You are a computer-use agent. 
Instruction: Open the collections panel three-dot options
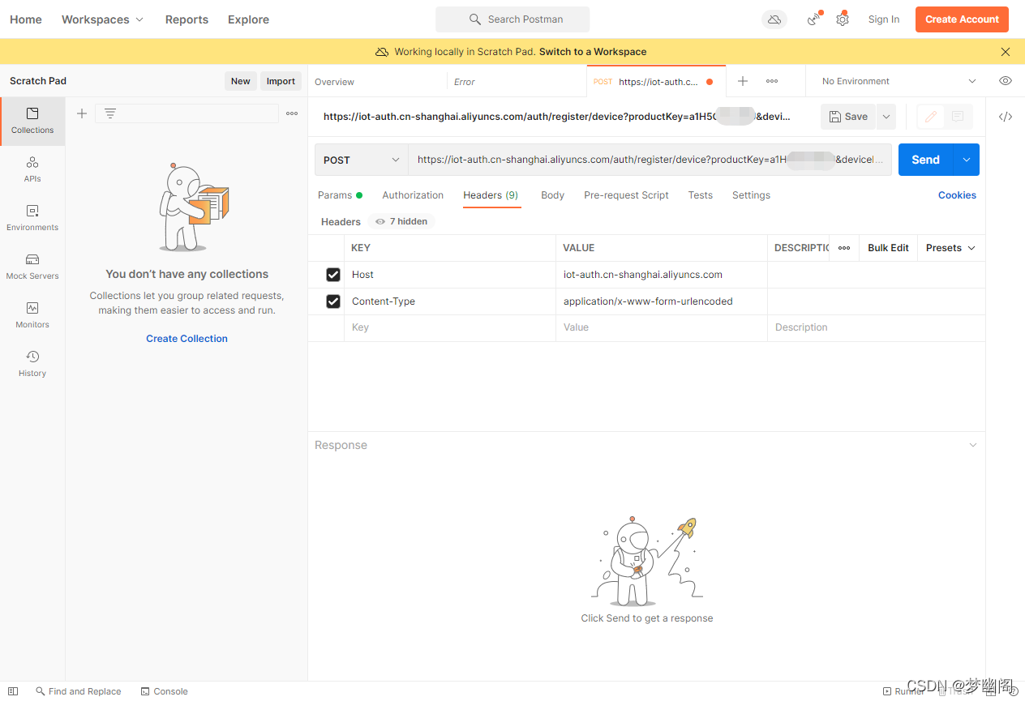click(292, 113)
